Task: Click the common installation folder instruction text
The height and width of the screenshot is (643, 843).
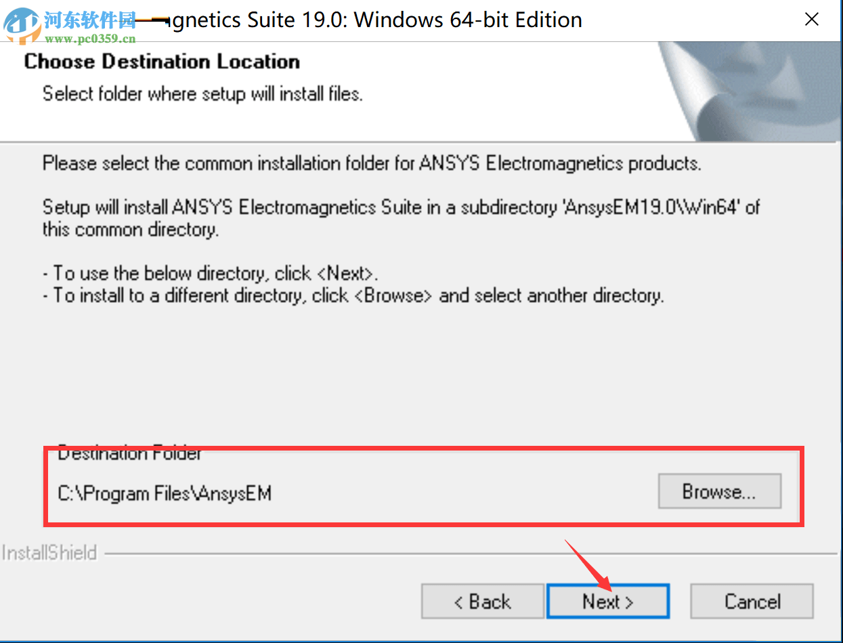Action: click(371, 163)
